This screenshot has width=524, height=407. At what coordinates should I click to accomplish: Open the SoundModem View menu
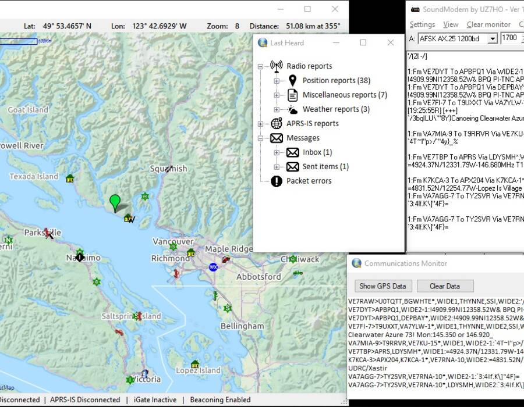[x=451, y=24]
